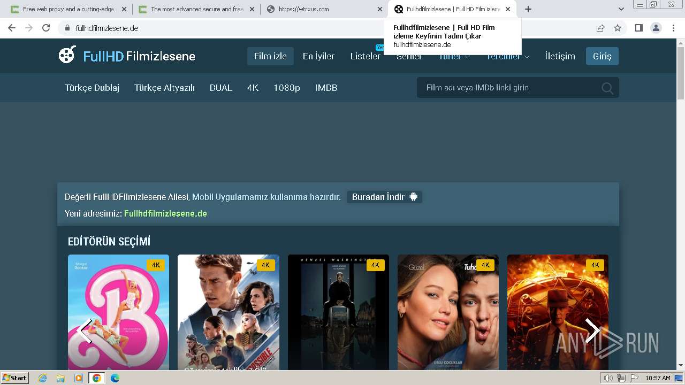Click the Action Center flag tray icon
The height and width of the screenshot is (385, 685).
click(x=633, y=378)
